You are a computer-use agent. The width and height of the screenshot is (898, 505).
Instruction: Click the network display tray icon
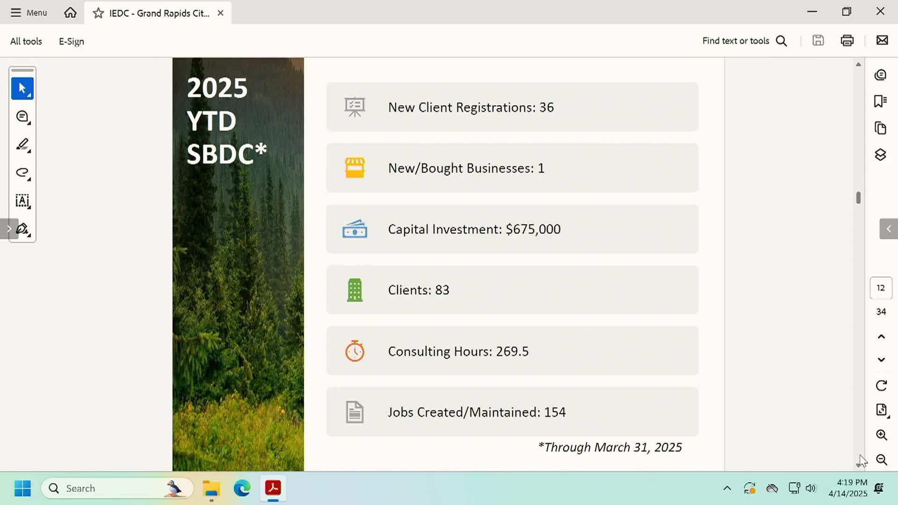pos(794,488)
